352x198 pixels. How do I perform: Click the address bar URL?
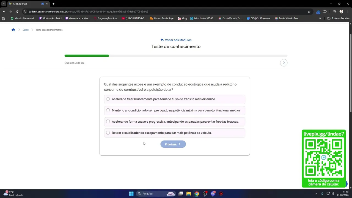pyautogui.click(x=88, y=12)
